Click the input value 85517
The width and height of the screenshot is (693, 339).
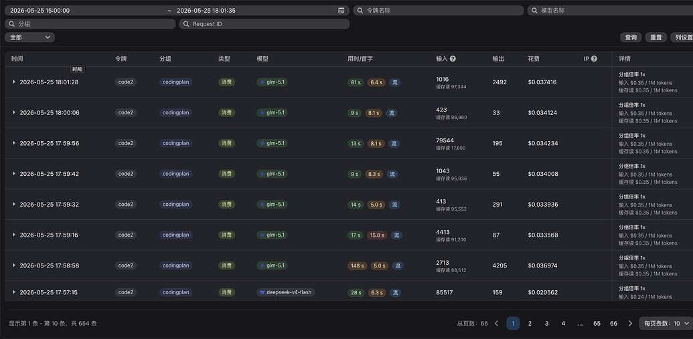coord(445,292)
